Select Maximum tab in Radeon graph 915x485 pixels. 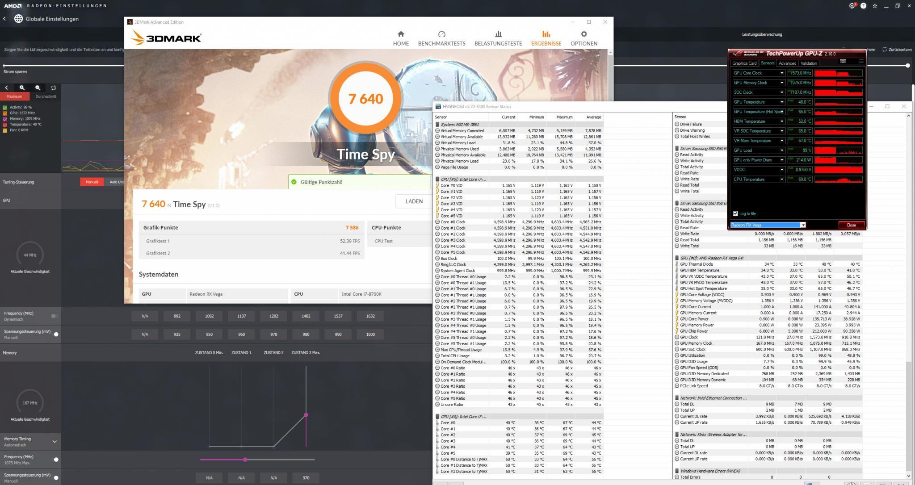coord(15,96)
